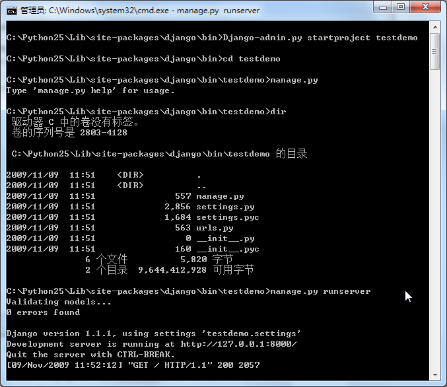Screen dimensions: 447x387
Task: Click the cmd.exe icon in title bar
Action: click(x=11, y=11)
